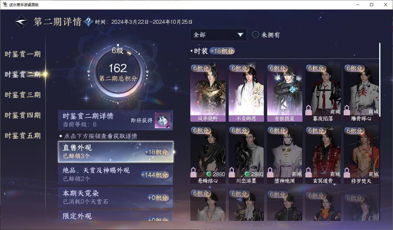The height and width of the screenshot is (230, 393).
Task: Select the 凤亭骁野 outfit thumbnail
Action: point(208,93)
